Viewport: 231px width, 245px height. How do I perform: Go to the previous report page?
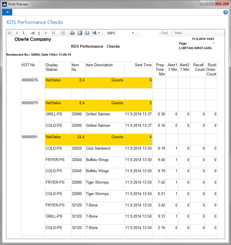click(x=17, y=33)
